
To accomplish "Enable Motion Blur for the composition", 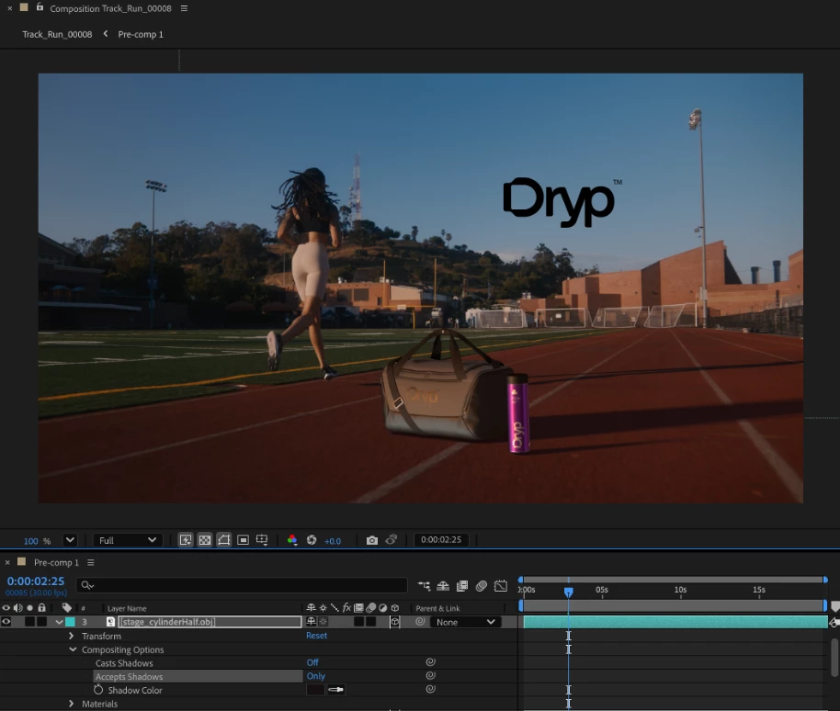I will click(481, 586).
